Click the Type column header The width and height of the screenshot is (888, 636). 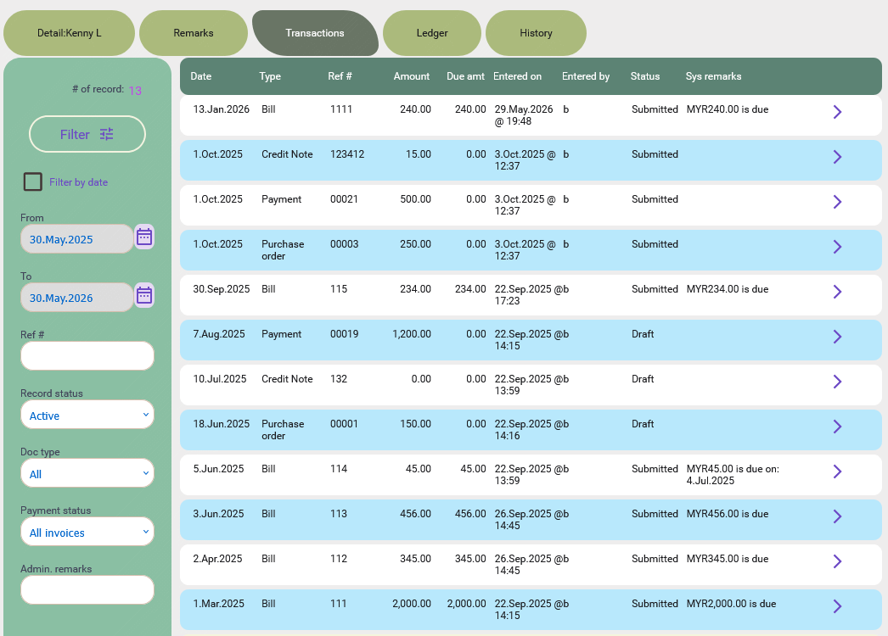pyautogui.click(x=270, y=76)
